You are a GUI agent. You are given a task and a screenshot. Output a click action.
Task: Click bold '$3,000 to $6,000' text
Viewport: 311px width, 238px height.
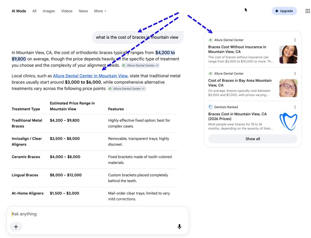[x=83, y=82]
